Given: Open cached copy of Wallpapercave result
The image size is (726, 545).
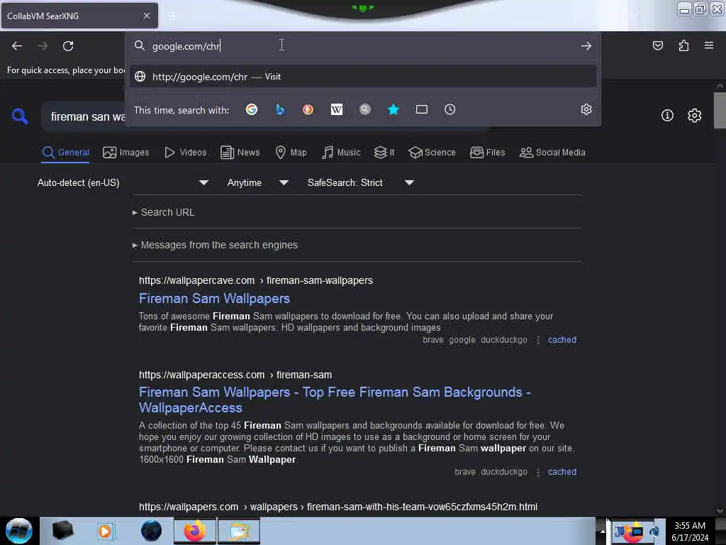Looking at the screenshot, I should coord(562,340).
